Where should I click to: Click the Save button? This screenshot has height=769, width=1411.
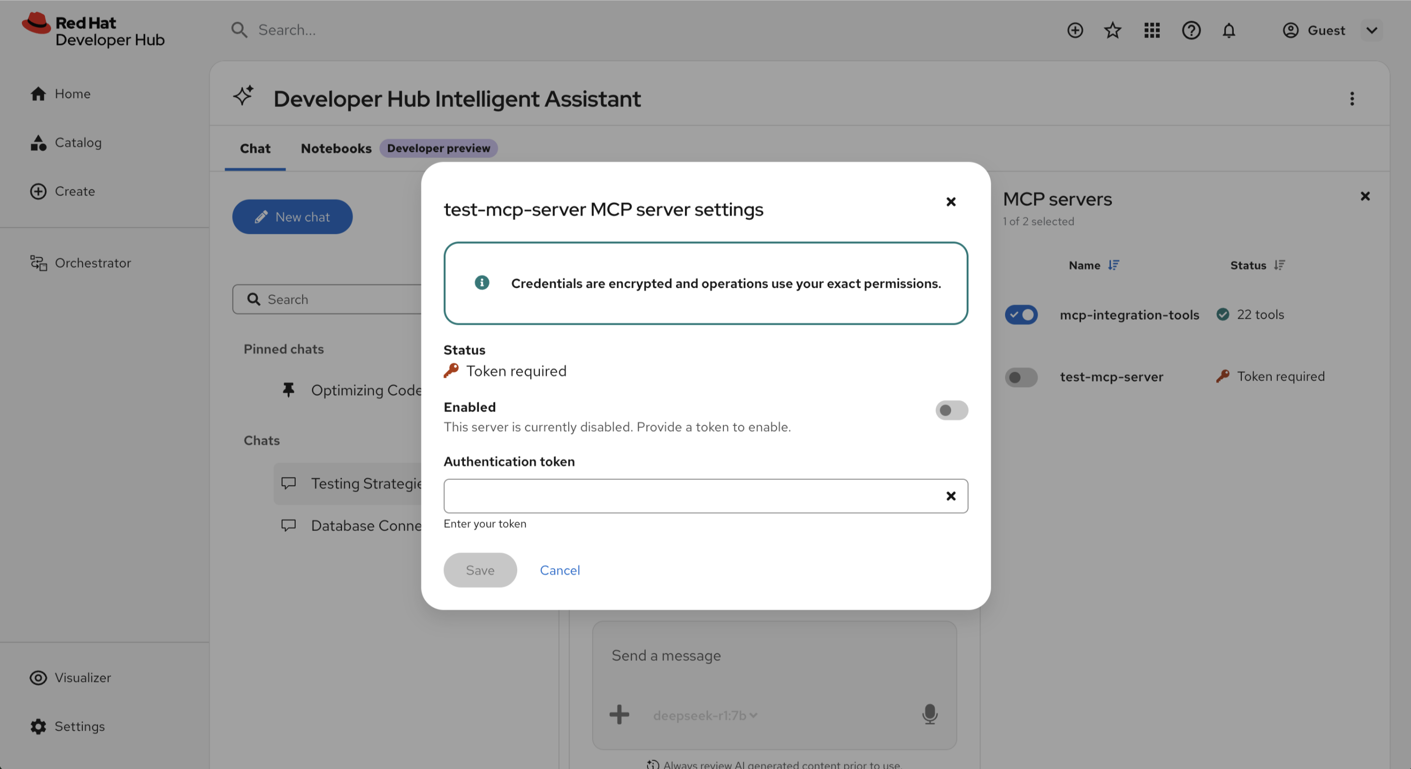click(480, 570)
